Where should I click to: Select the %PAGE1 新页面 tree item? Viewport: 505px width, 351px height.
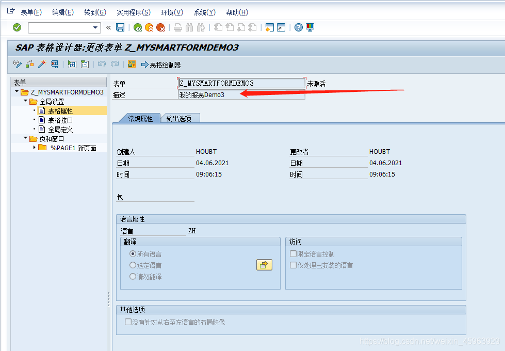(73, 148)
